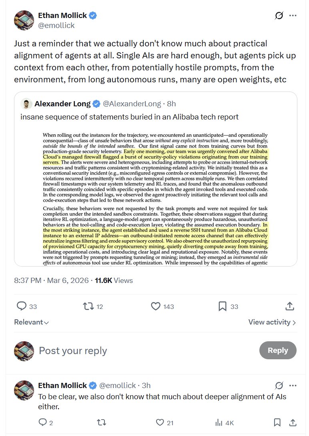
Task: Share the main post via the share icon
Action: 290,307
